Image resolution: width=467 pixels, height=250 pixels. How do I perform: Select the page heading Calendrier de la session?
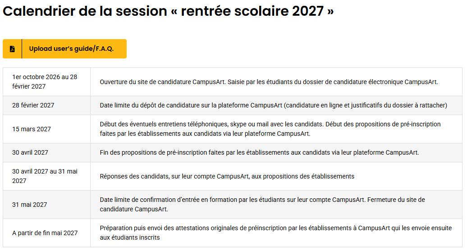(168, 11)
